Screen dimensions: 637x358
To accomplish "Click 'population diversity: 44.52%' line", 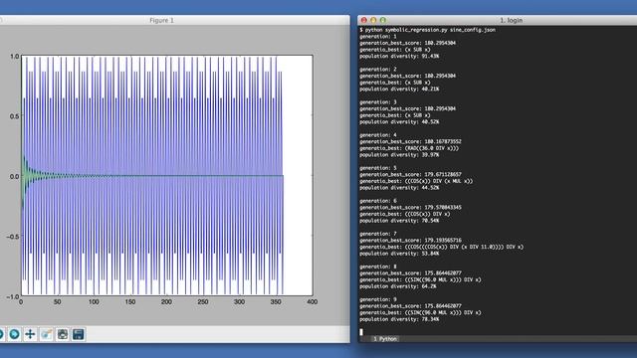I will coord(399,188).
